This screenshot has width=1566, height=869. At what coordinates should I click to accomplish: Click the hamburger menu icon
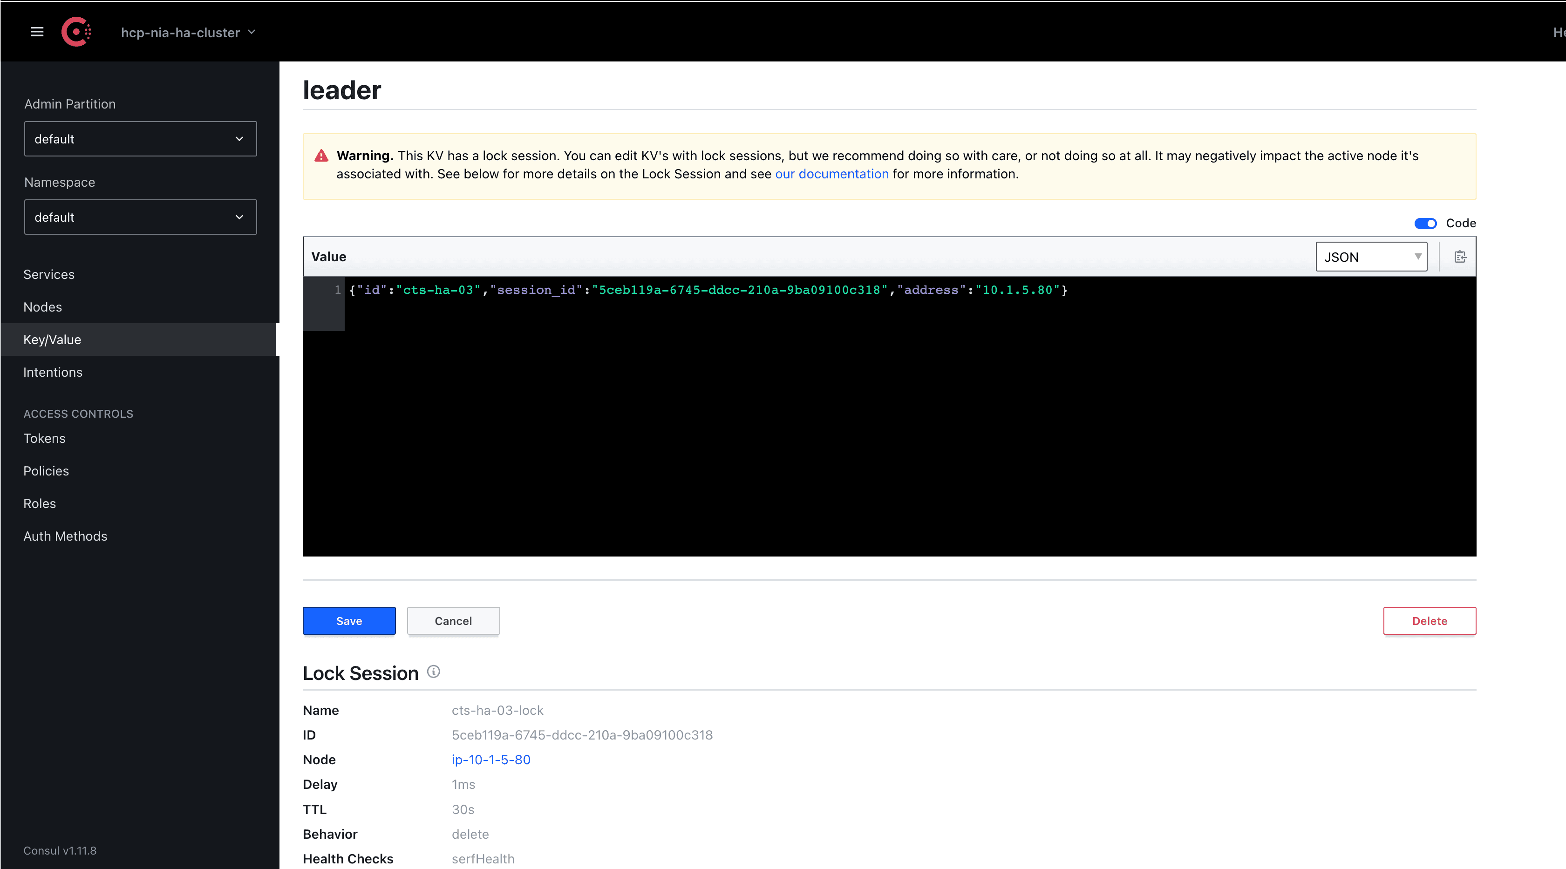click(37, 32)
